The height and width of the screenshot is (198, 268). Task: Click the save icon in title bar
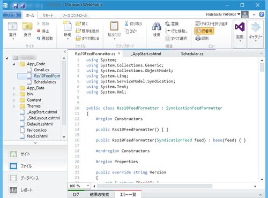point(16,6)
